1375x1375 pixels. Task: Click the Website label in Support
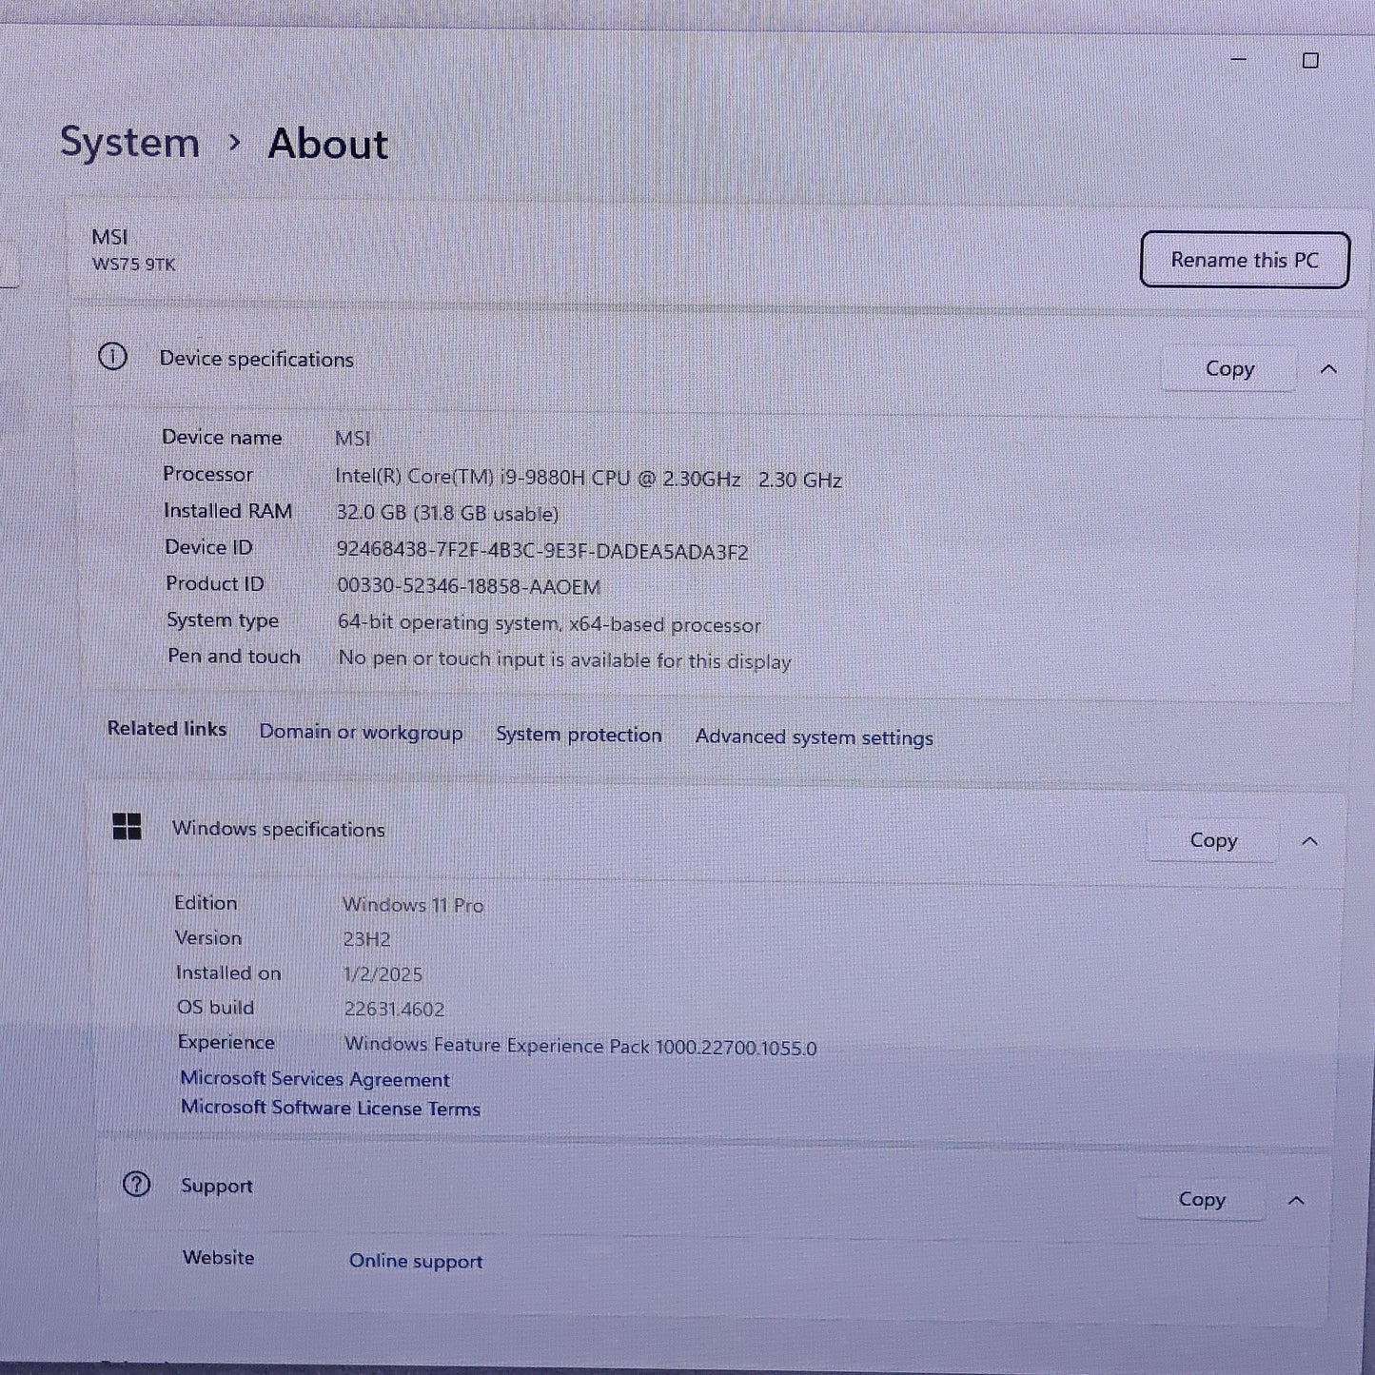tap(219, 1257)
